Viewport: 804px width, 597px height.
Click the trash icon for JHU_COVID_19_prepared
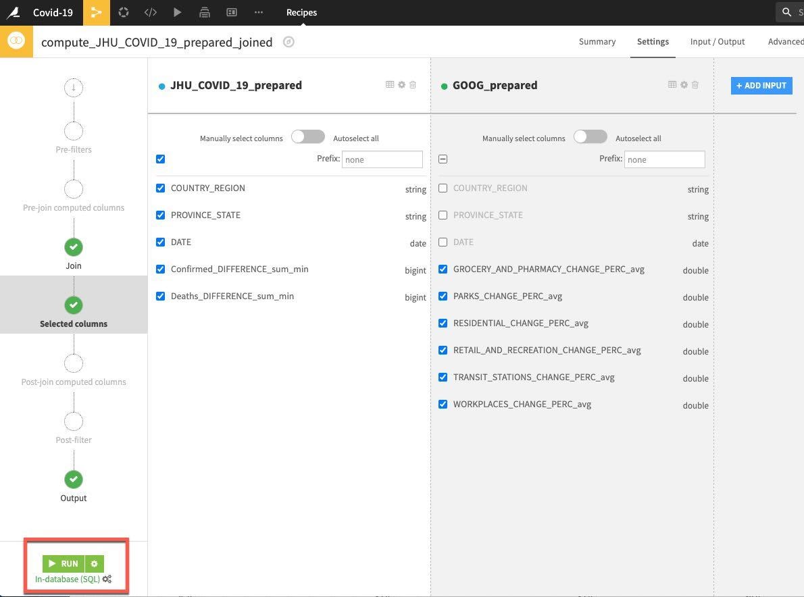[x=413, y=85]
